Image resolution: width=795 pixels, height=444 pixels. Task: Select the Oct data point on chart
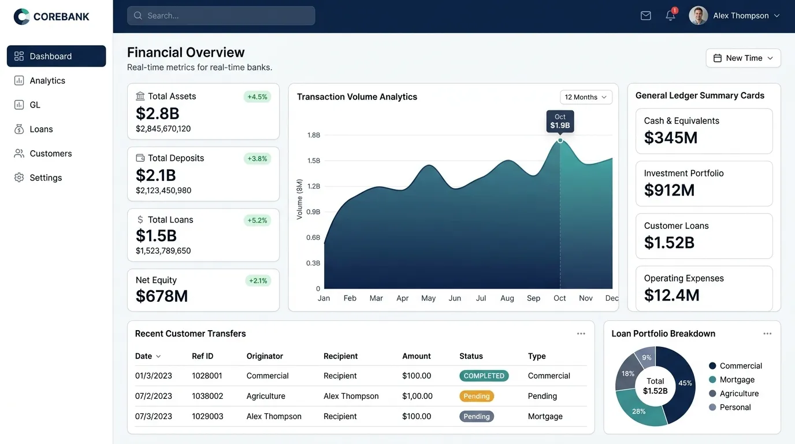(x=560, y=140)
